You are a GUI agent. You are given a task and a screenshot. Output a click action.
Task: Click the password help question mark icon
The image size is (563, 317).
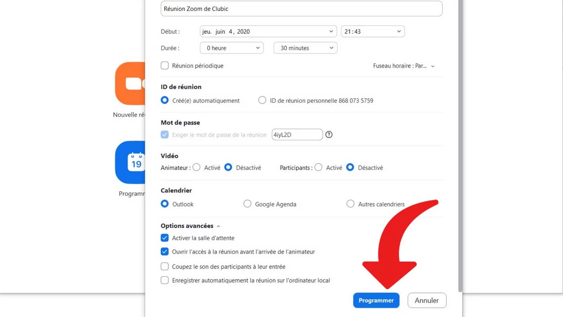329,135
